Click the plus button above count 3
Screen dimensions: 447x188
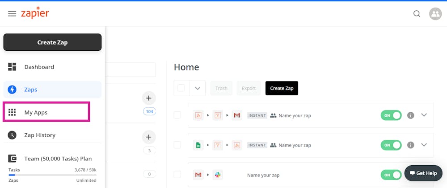(x=149, y=137)
